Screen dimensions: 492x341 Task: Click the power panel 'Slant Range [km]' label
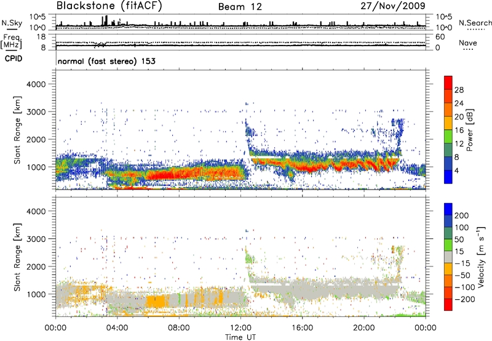click(17, 130)
